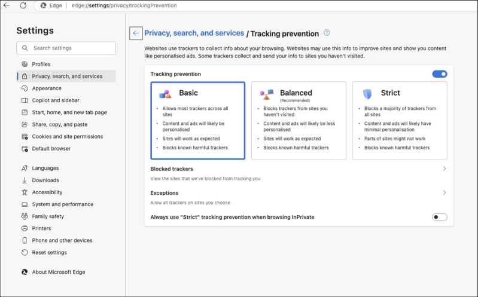The width and height of the screenshot is (478, 297).
Task: Click the Profiles icon in sidebar
Action: point(25,64)
